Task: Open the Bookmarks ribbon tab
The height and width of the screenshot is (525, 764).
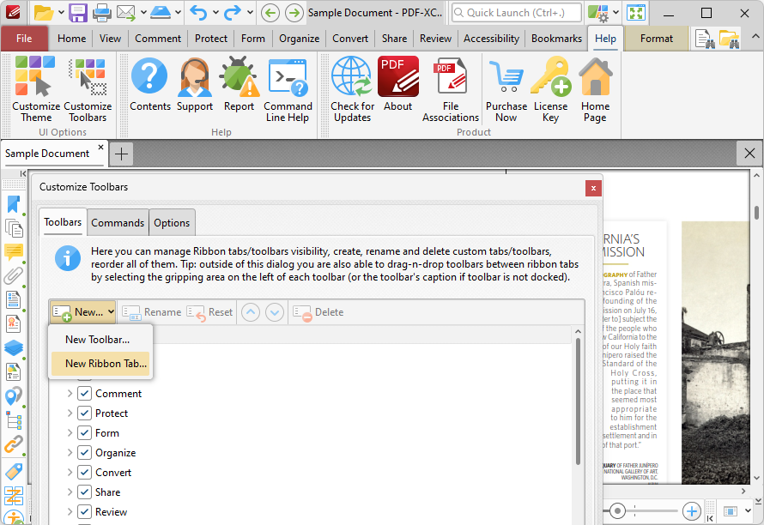Action: (556, 39)
